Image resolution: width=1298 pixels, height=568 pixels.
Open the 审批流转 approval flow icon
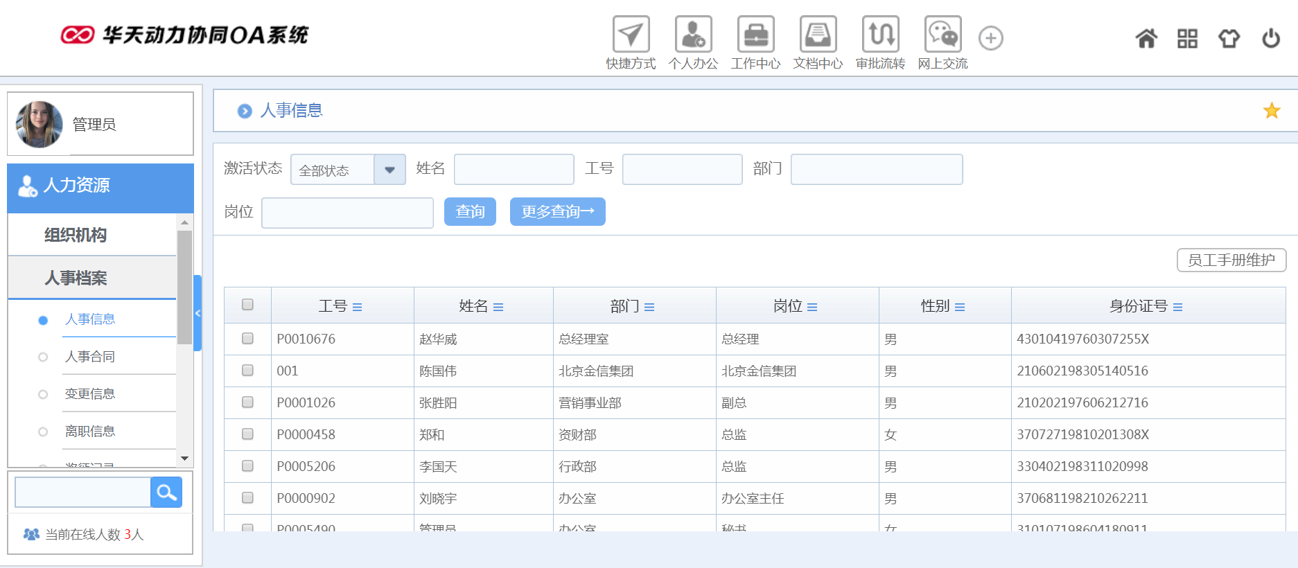click(880, 35)
